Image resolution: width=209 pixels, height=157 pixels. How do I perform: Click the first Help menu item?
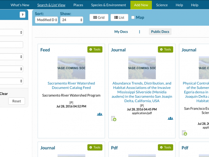click(179, 5)
